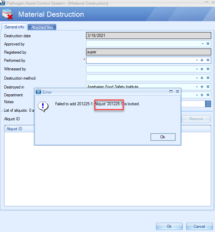Select the General info tab
Image resolution: width=215 pixels, height=232 pixels.
click(x=14, y=27)
